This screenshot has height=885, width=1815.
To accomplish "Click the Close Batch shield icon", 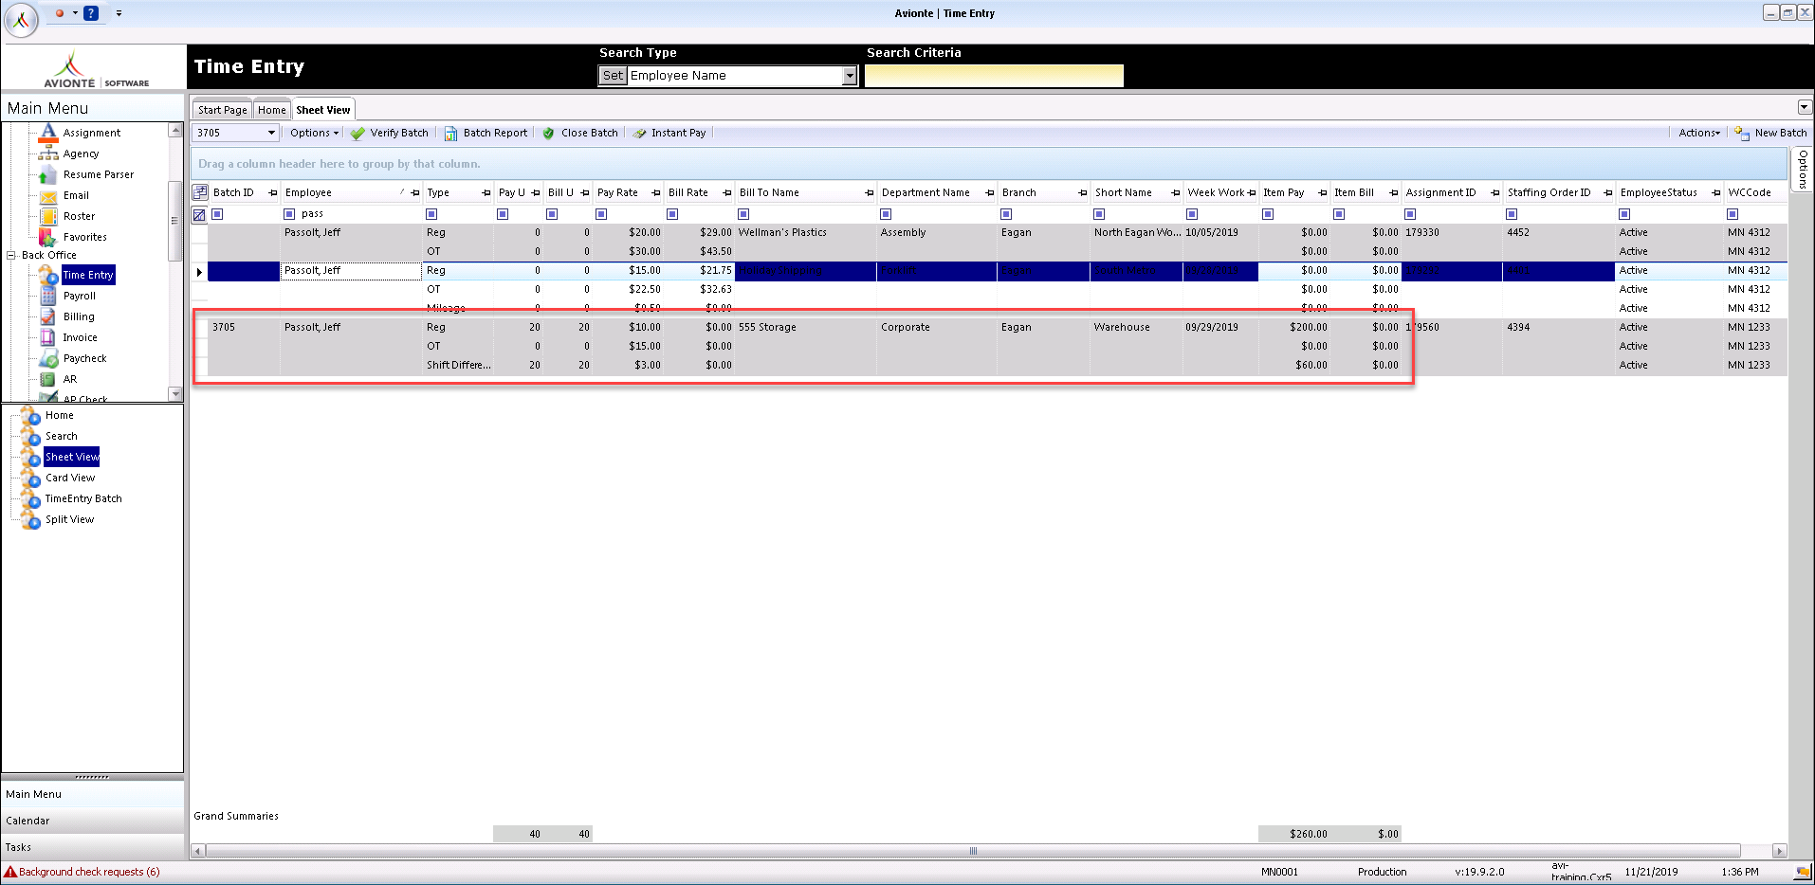I will coord(548,134).
